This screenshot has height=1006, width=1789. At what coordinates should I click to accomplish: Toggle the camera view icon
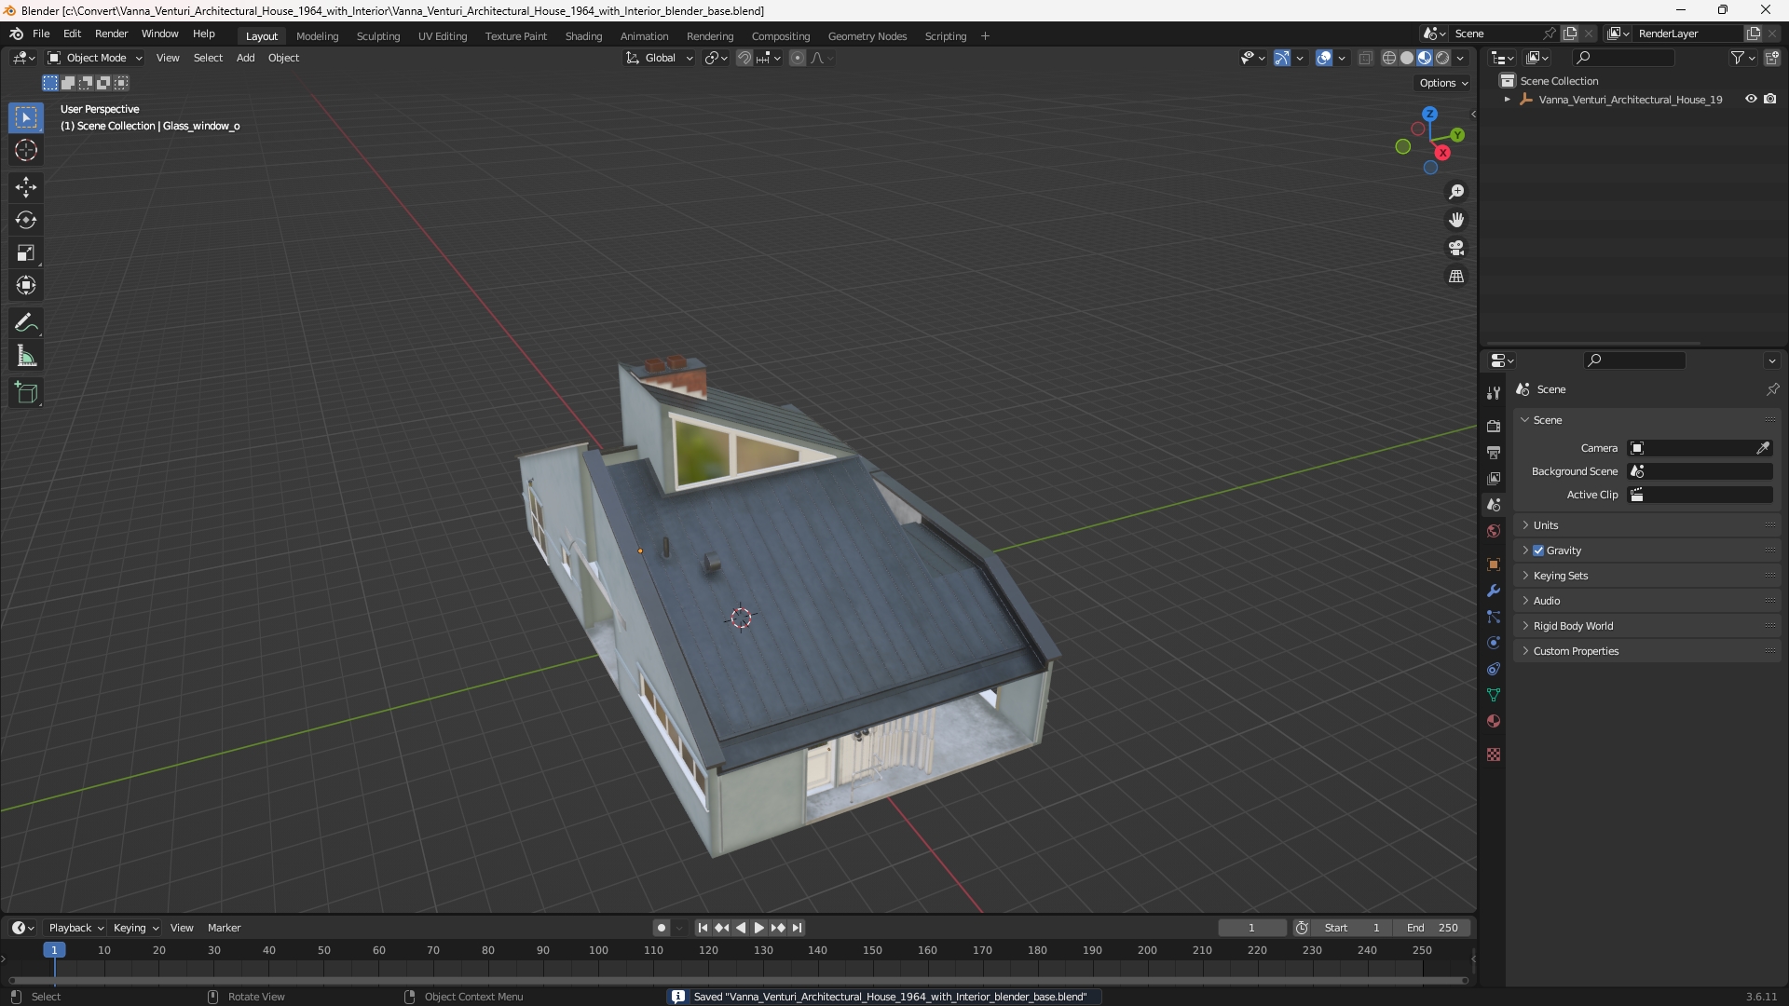coord(1456,248)
